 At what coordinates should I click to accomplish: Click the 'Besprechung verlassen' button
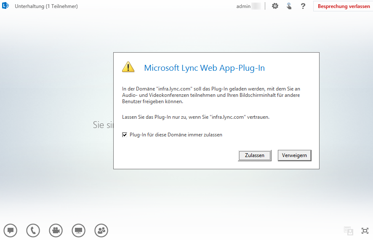point(344,6)
